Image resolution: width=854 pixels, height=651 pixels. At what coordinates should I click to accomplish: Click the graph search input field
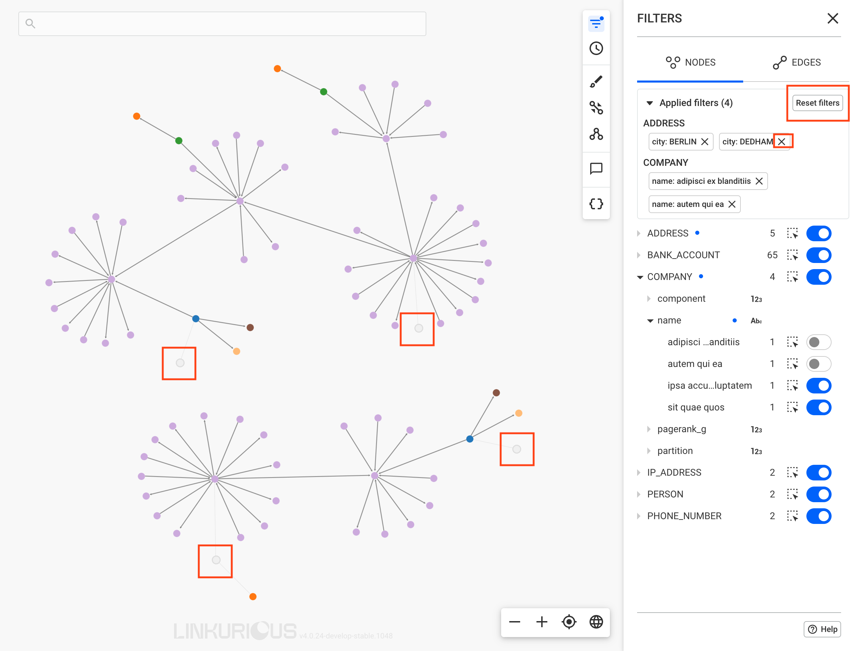(x=222, y=24)
